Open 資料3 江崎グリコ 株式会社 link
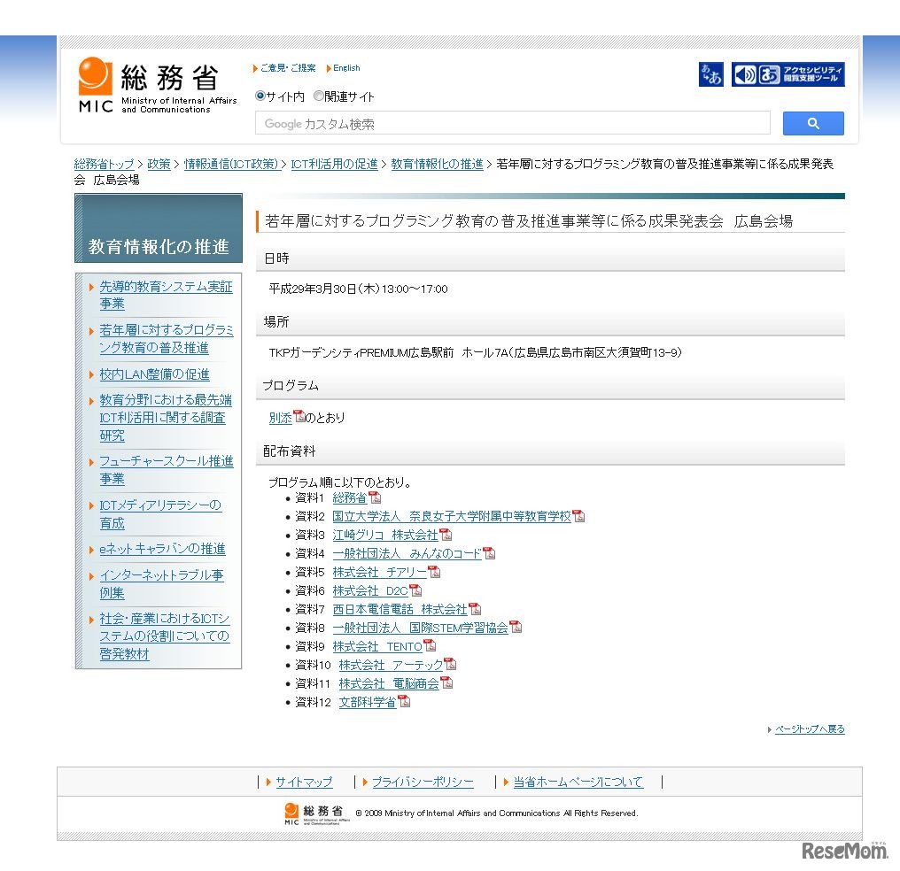900x871 pixels. pyautogui.click(x=385, y=535)
